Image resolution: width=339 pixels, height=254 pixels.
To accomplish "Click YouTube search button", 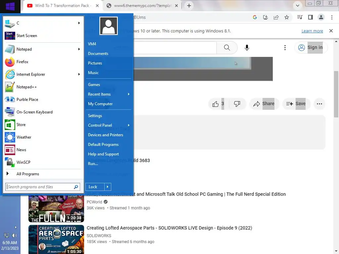I will pos(227,48).
